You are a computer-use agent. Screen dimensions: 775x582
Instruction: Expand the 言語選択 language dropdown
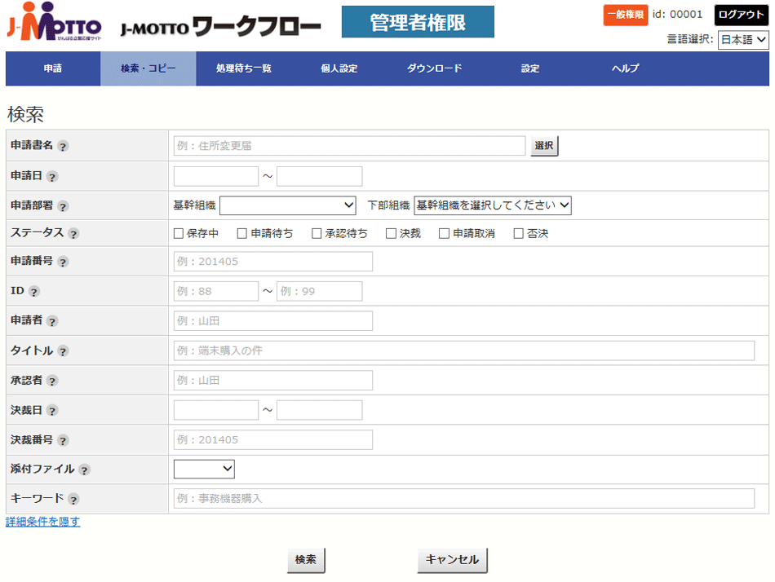click(x=742, y=40)
